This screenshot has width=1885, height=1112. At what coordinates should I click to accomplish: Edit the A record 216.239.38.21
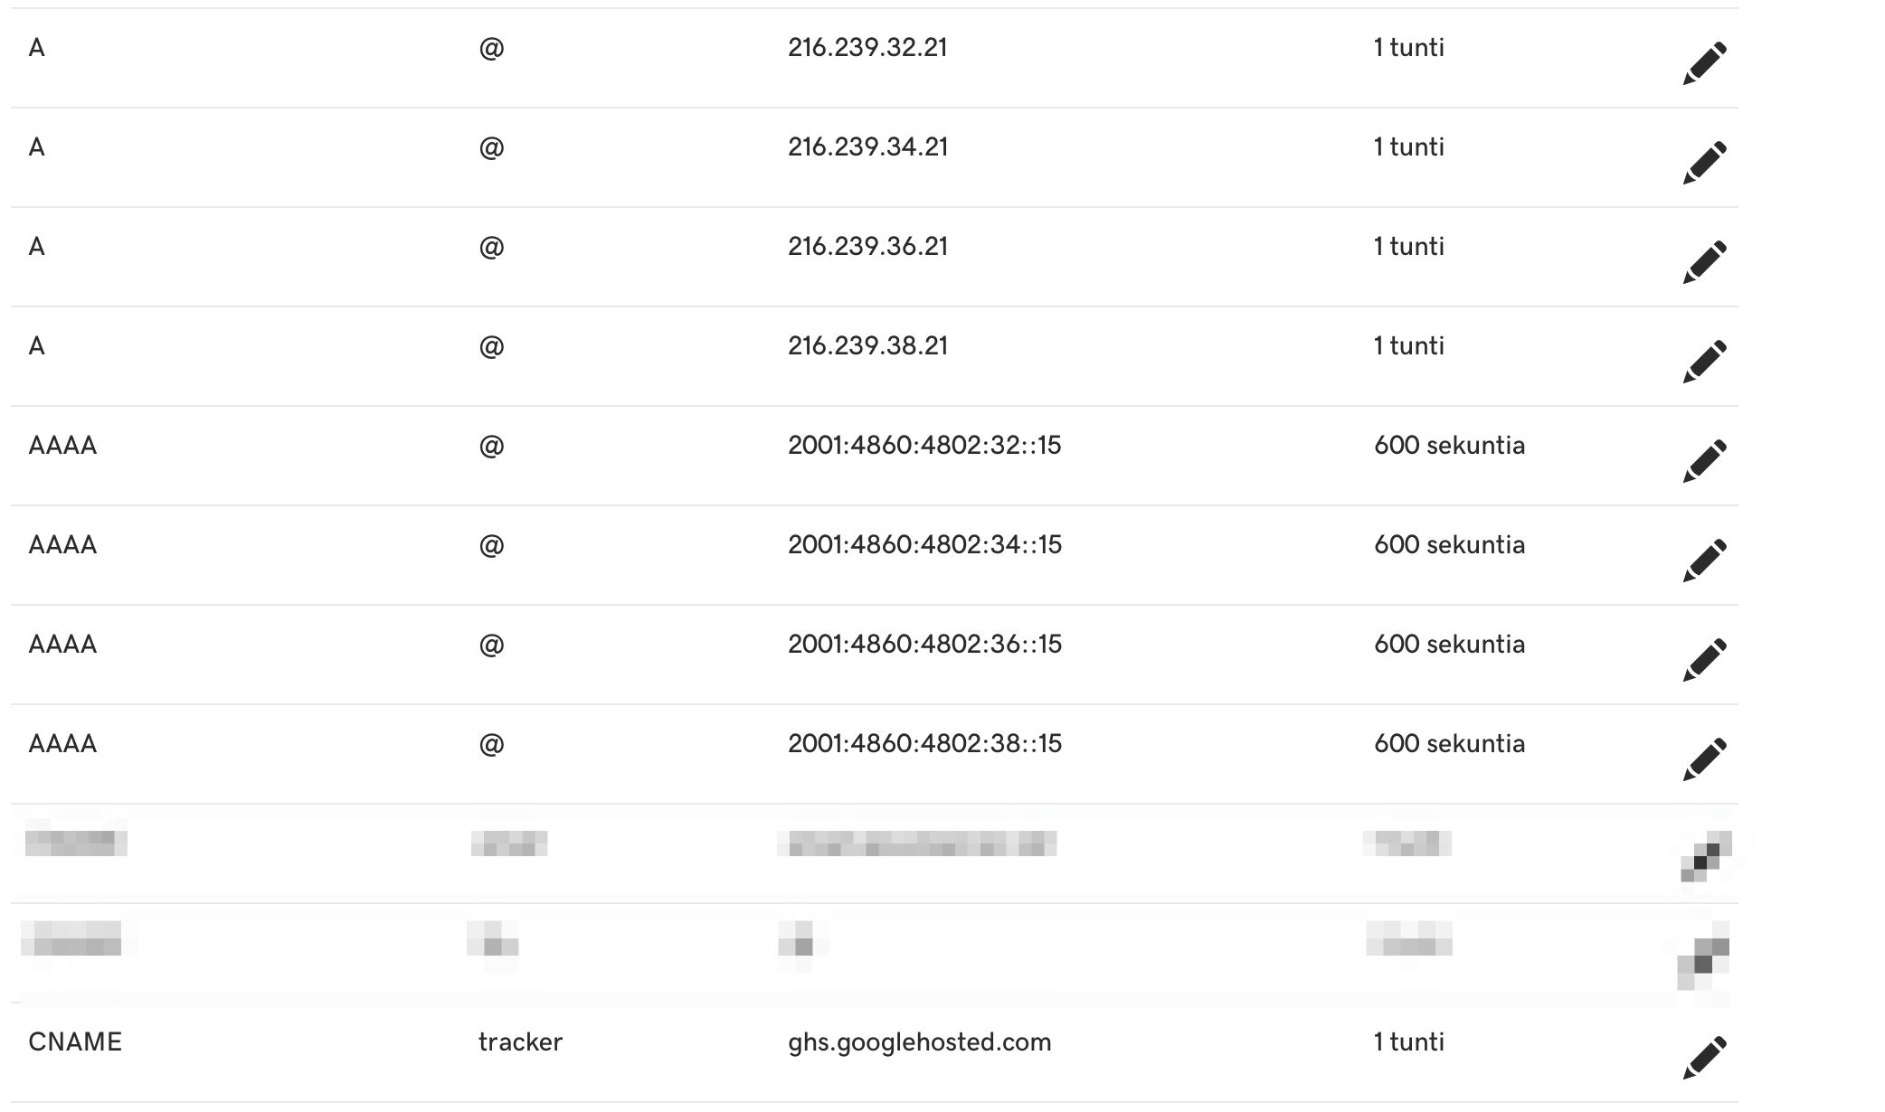[1705, 361]
